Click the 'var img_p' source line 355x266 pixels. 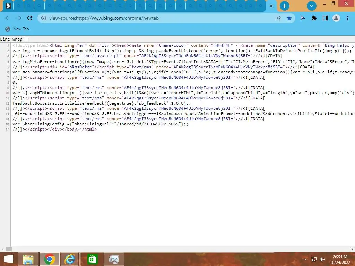tap(182, 51)
